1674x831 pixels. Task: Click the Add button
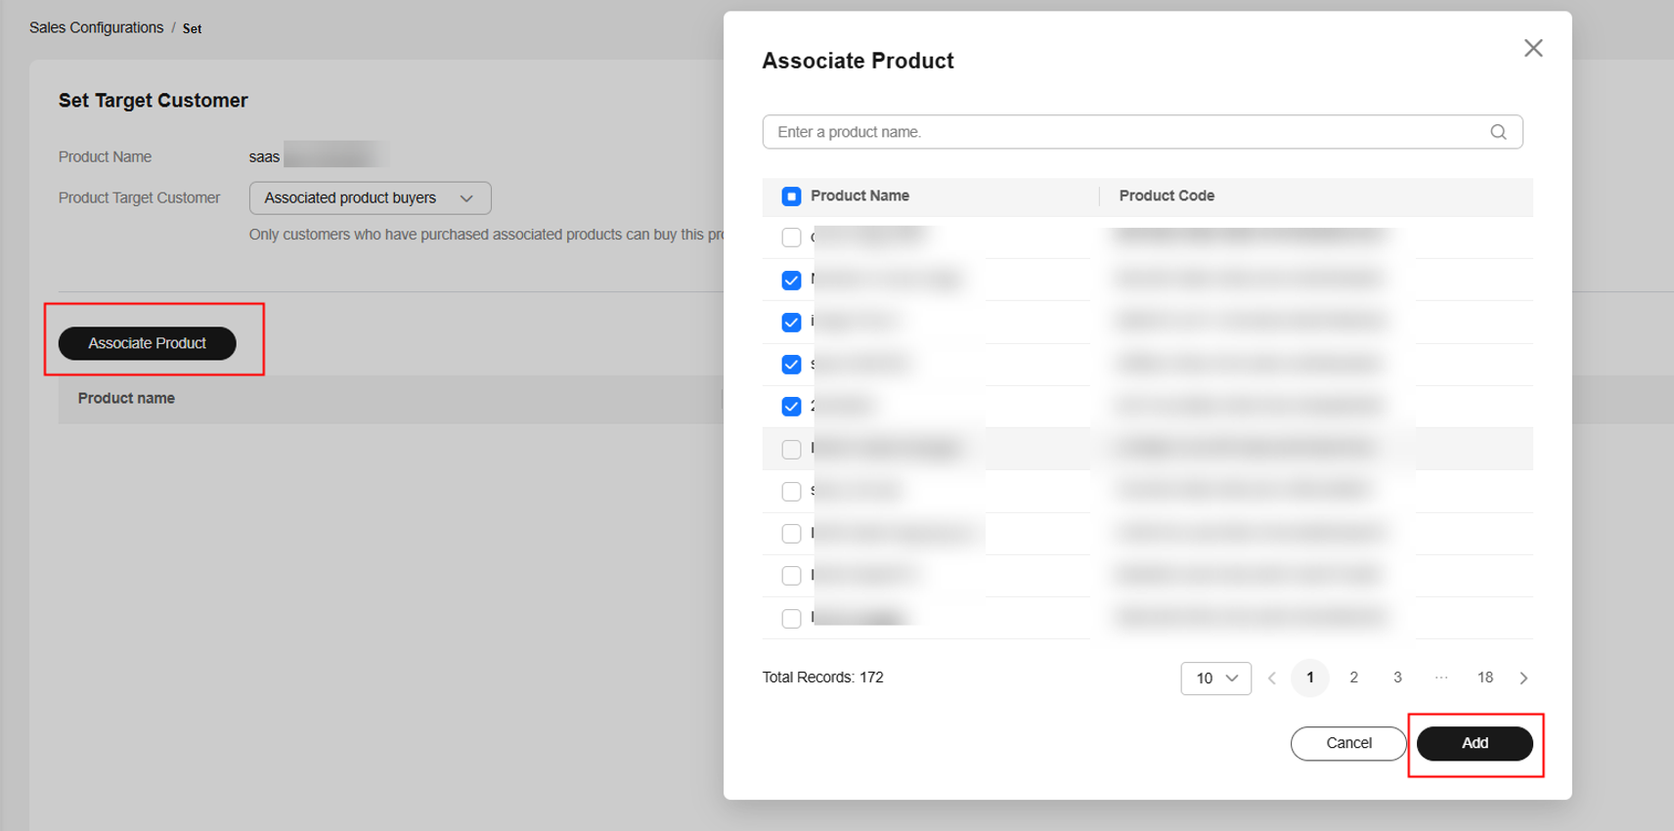coord(1474,743)
